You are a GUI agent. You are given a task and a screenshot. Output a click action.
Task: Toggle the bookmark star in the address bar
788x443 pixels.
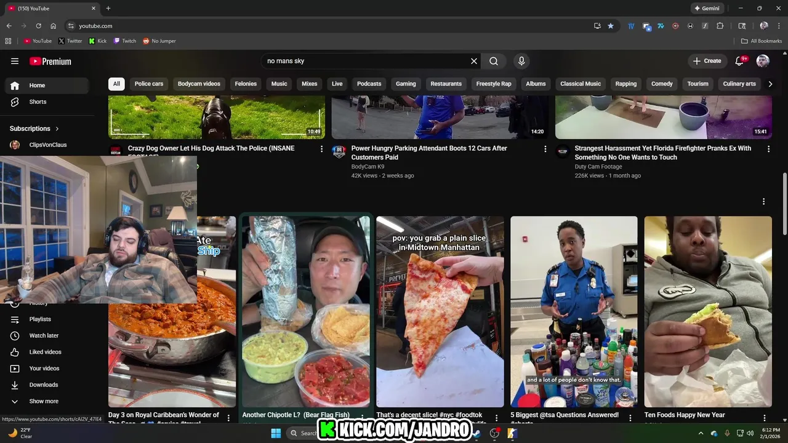click(x=611, y=26)
